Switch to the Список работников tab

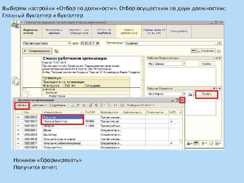pyautogui.click(x=129, y=32)
